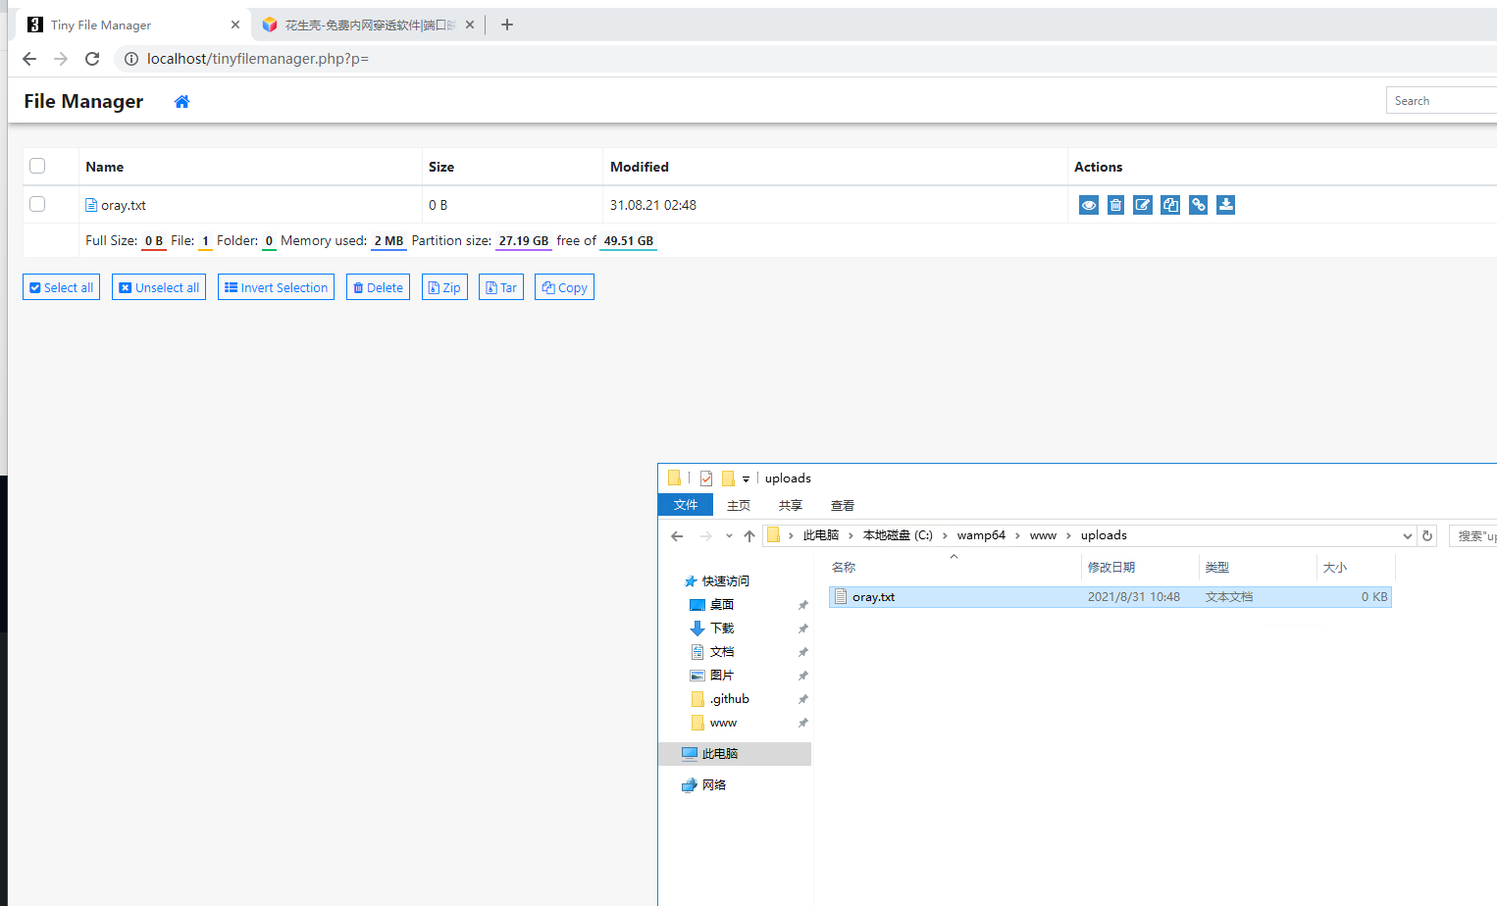The height and width of the screenshot is (906, 1497).
Task: Click the File Manager Search field
Action: pos(1442,100)
